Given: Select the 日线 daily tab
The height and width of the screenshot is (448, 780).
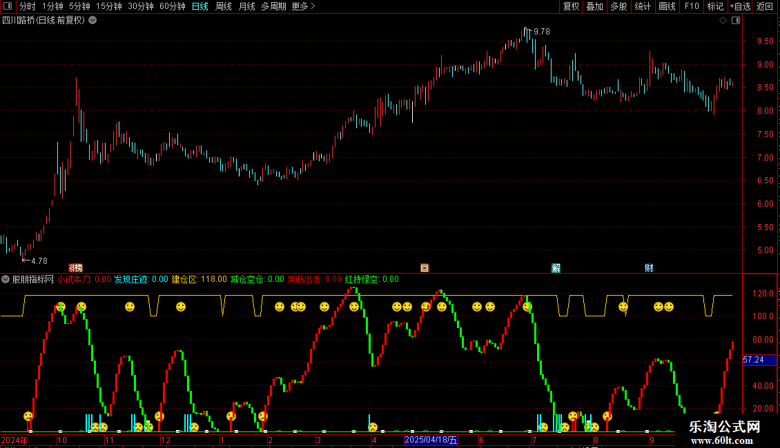Looking at the screenshot, I should click(200, 6).
